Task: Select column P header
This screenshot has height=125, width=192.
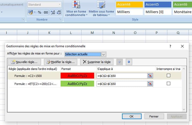Action: [156, 33]
